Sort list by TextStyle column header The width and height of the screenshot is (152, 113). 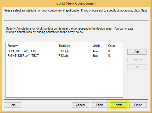74,46
